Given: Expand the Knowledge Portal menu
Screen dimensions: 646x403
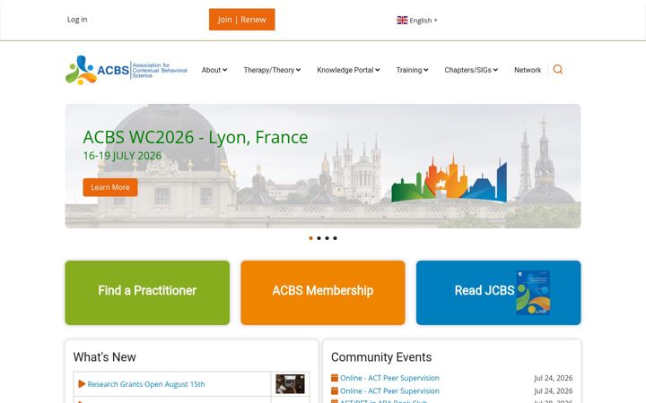Looking at the screenshot, I should (x=348, y=70).
